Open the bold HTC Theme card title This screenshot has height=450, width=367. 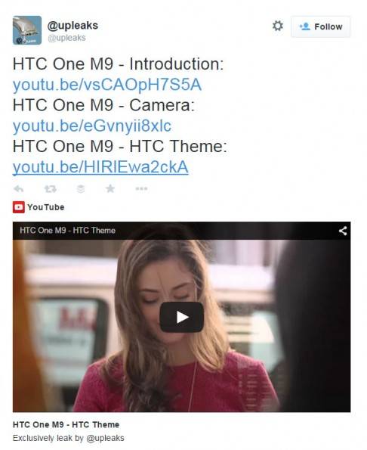pyautogui.click(x=66, y=424)
